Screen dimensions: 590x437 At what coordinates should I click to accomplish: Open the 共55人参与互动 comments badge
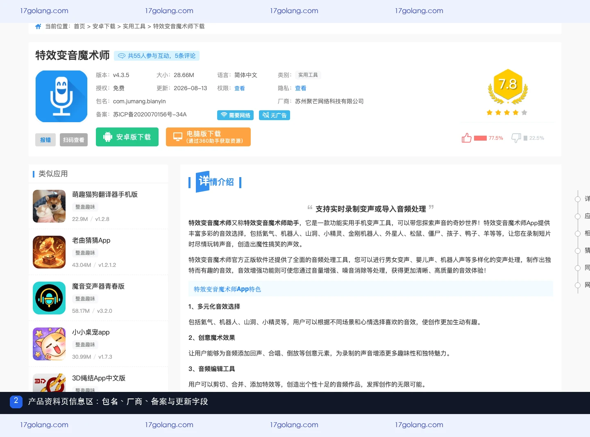pyautogui.click(x=157, y=56)
